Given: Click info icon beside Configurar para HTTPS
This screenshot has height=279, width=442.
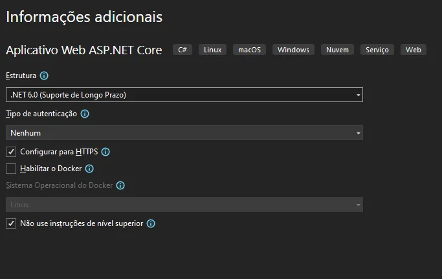Looking at the screenshot, I should click(105, 152).
